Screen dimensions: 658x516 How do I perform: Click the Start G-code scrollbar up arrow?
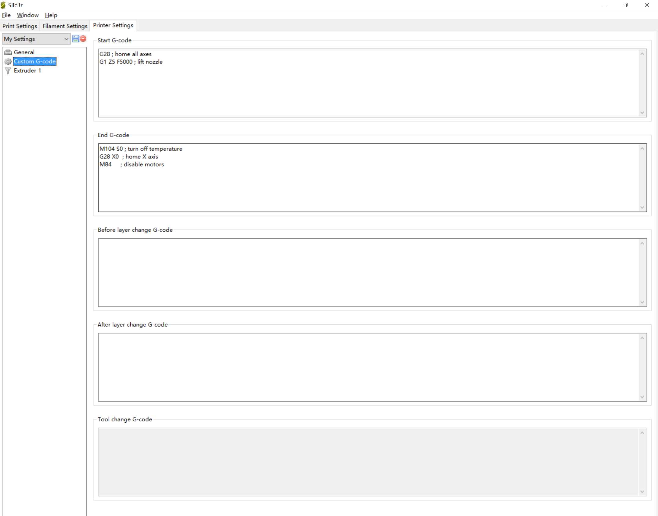(642, 54)
